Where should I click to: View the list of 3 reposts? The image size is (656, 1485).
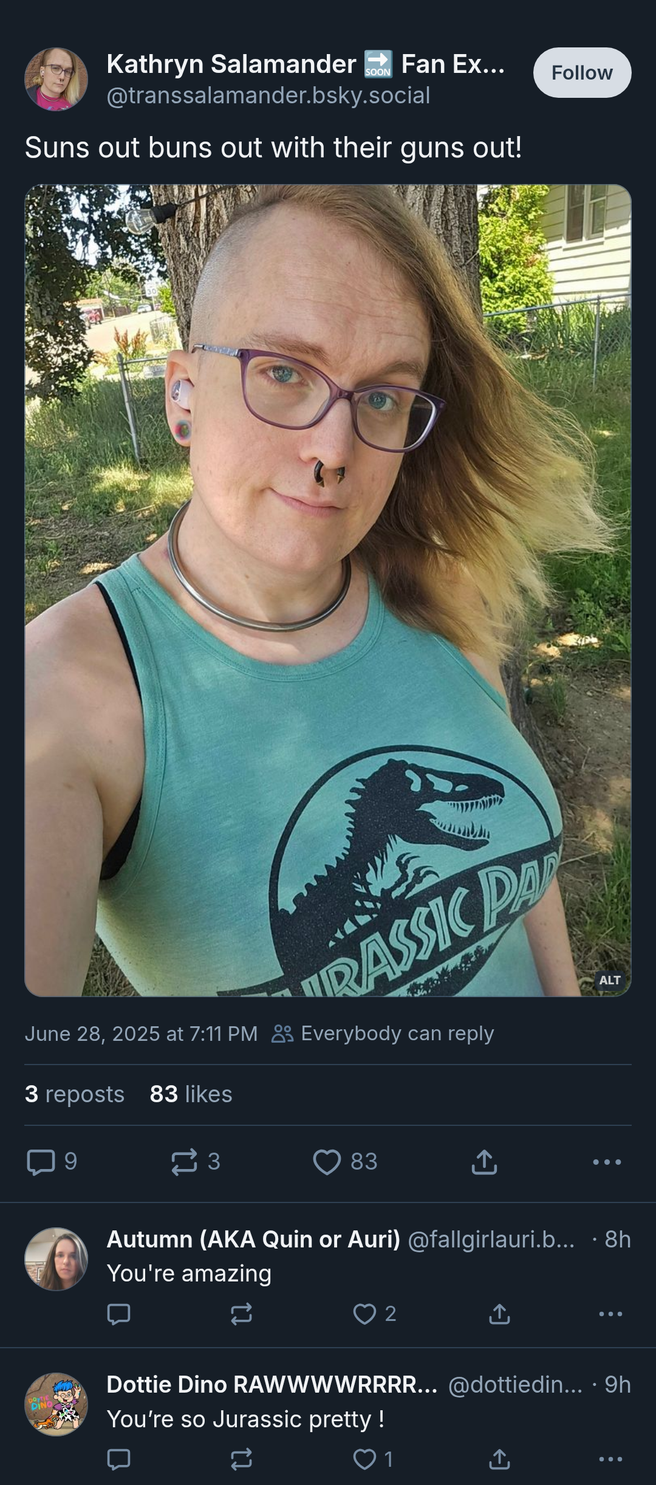(75, 1094)
